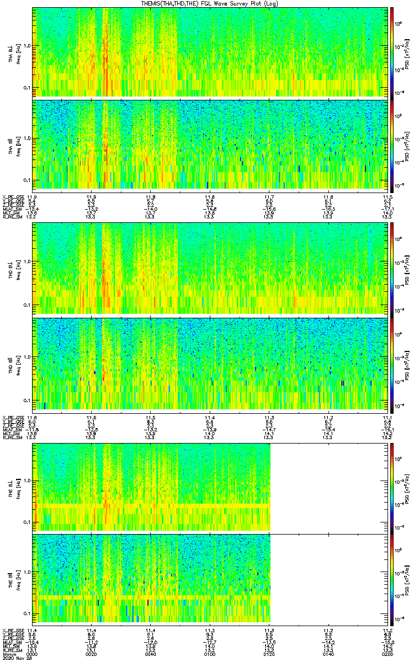Click the 0020 time tick label
This screenshot has height=662, width=414.
(92, 655)
